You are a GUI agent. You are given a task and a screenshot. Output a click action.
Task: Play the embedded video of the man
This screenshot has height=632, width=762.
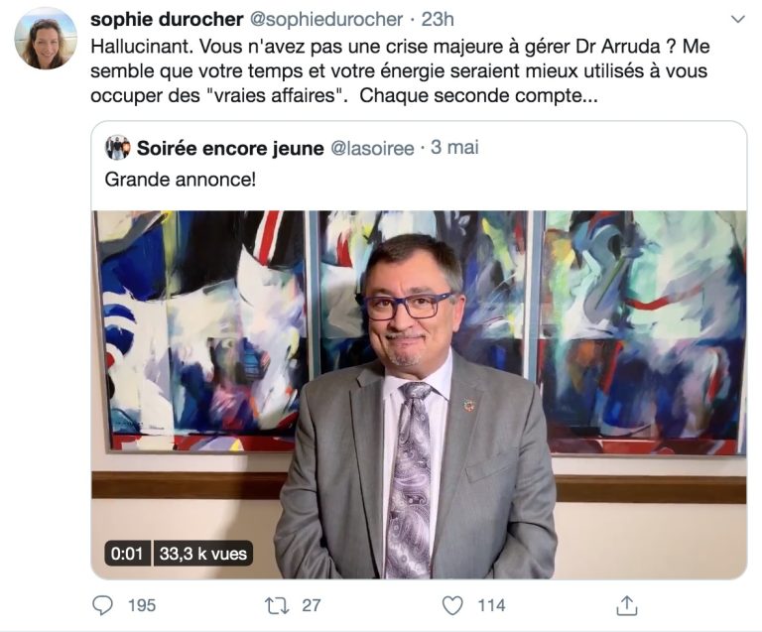(419, 395)
